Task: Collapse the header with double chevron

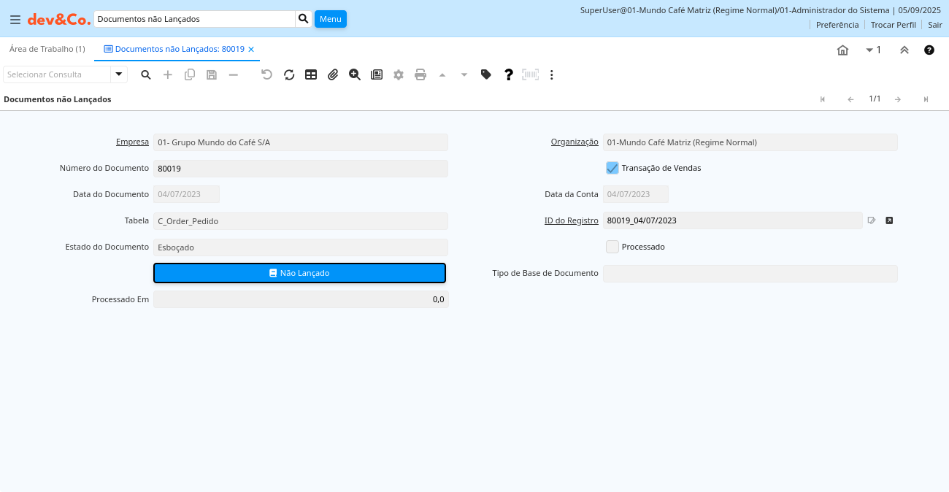Action: [x=904, y=50]
